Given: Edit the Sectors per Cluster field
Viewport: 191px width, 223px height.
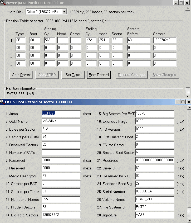Looking at the screenshot, I should (61, 137).
